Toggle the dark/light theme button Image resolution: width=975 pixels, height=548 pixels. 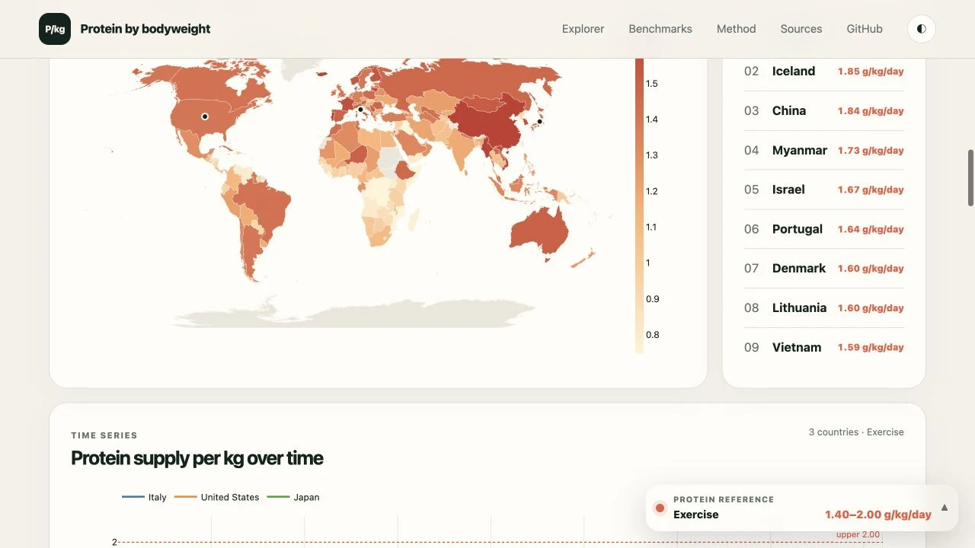point(922,29)
